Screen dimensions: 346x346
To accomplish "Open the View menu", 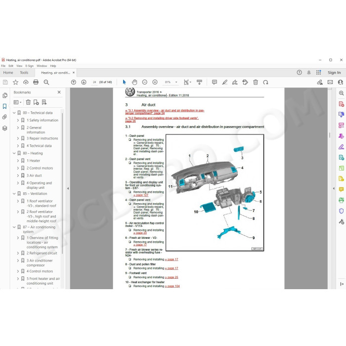I will coord(19,66).
